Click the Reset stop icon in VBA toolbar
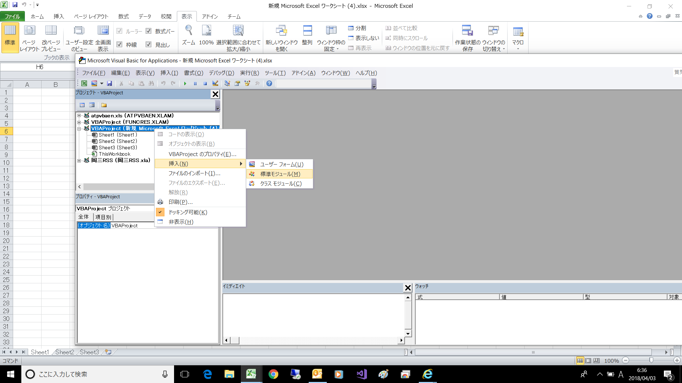The image size is (682, 383). pyautogui.click(x=205, y=83)
